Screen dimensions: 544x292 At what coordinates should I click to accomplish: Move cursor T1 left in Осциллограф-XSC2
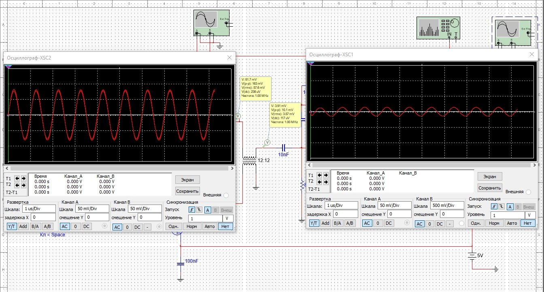click(x=17, y=178)
